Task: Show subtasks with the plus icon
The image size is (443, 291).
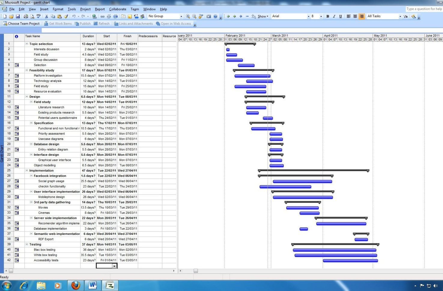Action: (x=241, y=16)
